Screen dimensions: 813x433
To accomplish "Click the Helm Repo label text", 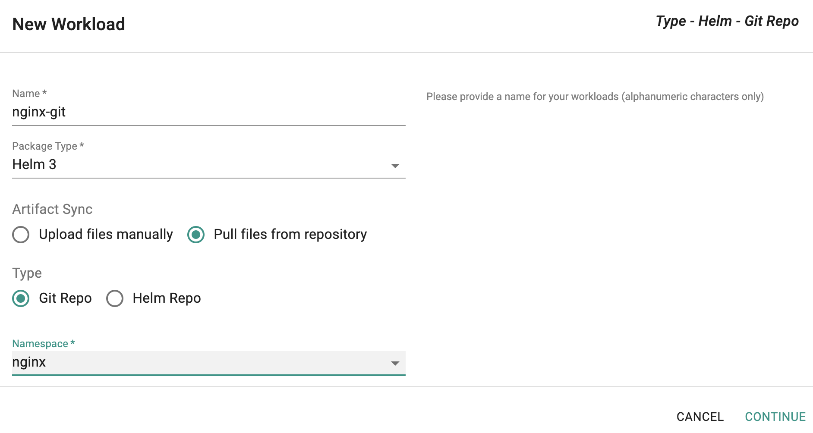I will (167, 298).
